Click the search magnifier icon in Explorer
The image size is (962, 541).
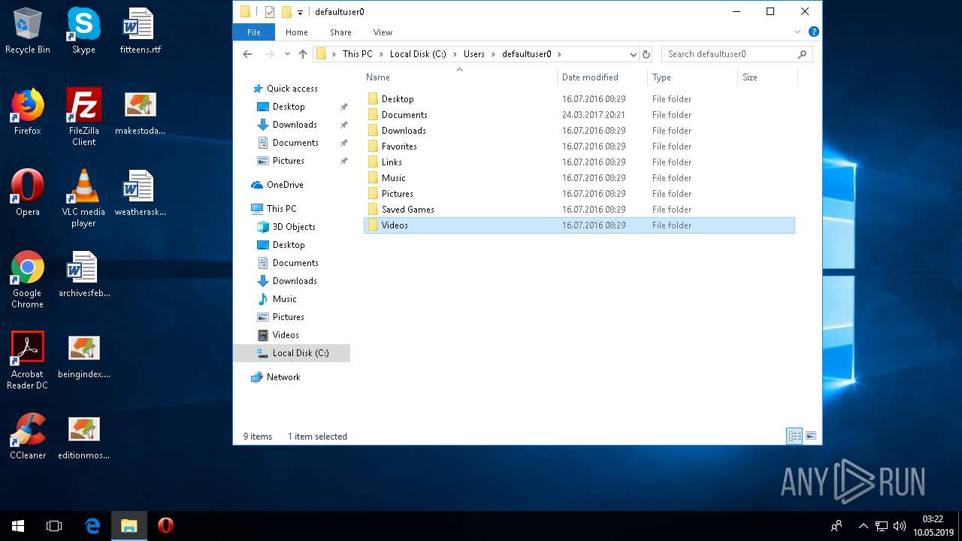coord(802,54)
